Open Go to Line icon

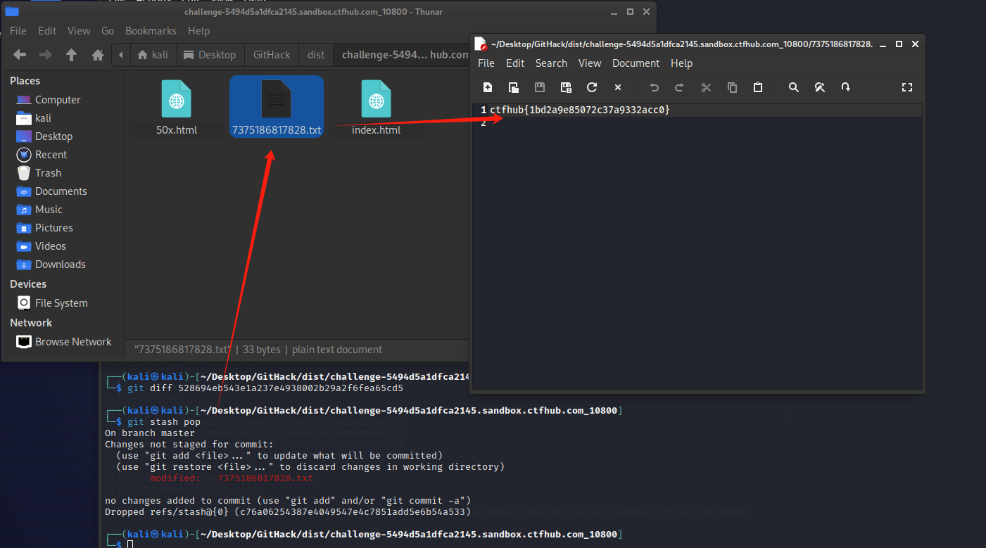846,87
